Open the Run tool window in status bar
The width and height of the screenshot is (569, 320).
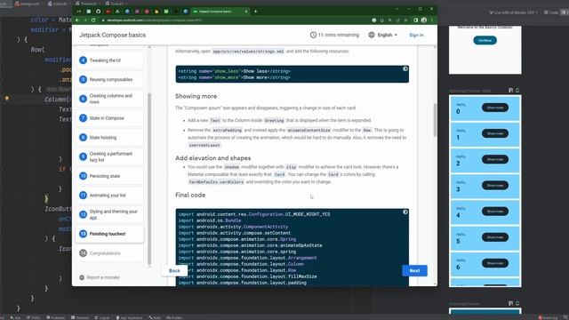click(x=15, y=317)
